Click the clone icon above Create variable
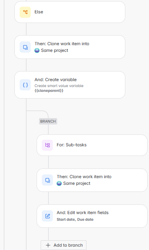This screenshot has width=149, height=250. pos(25,47)
